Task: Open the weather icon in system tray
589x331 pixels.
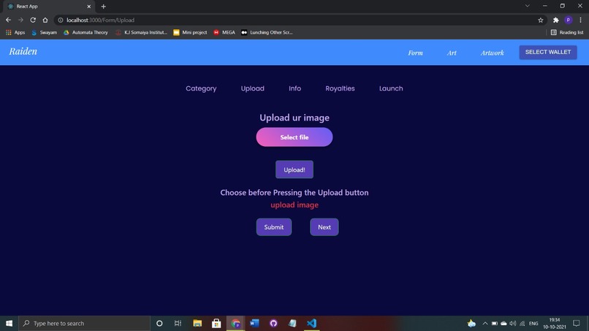Action: click(471, 323)
